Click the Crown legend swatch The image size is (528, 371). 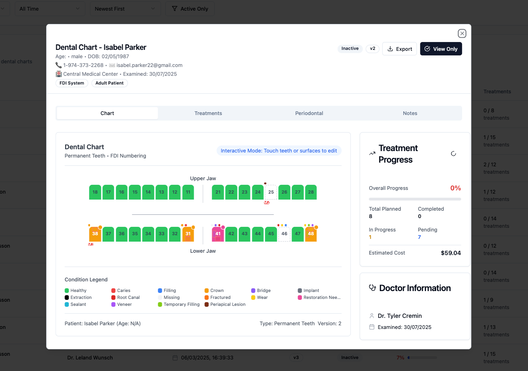(206, 291)
